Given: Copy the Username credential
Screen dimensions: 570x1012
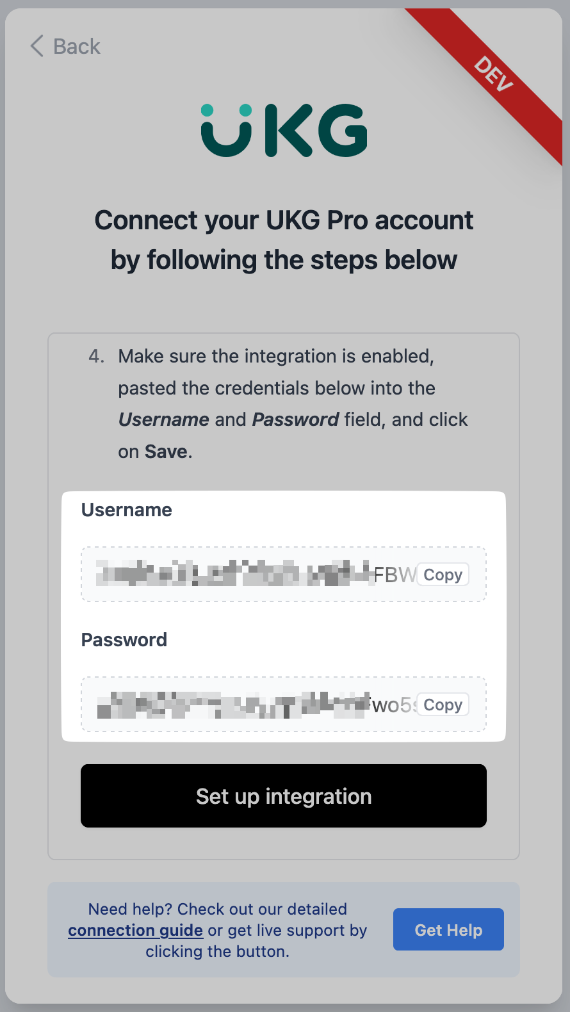Looking at the screenshot, I should [x=443, y=575].
